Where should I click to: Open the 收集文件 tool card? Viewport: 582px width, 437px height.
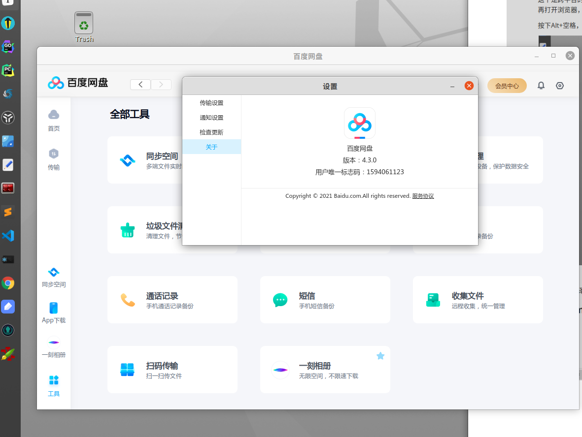(x=478, y=300)
